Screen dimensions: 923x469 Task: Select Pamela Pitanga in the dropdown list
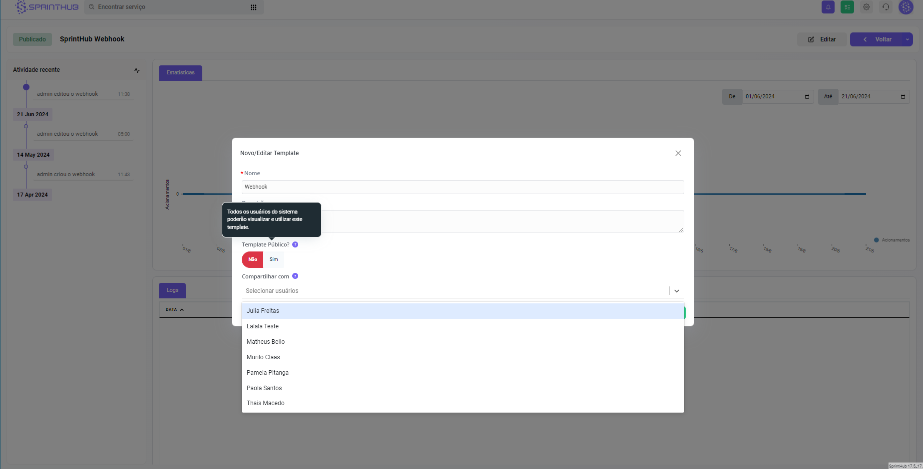[267, 373]
